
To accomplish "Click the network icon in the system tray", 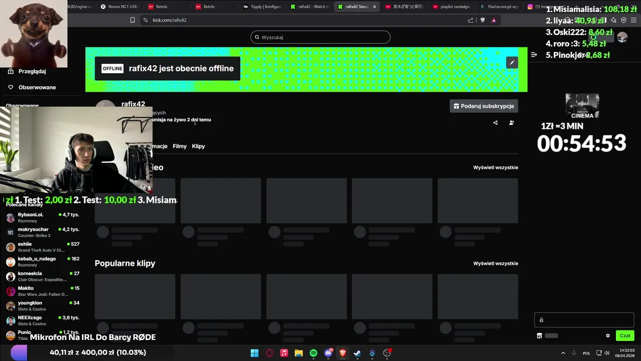I will coord(599,353).
